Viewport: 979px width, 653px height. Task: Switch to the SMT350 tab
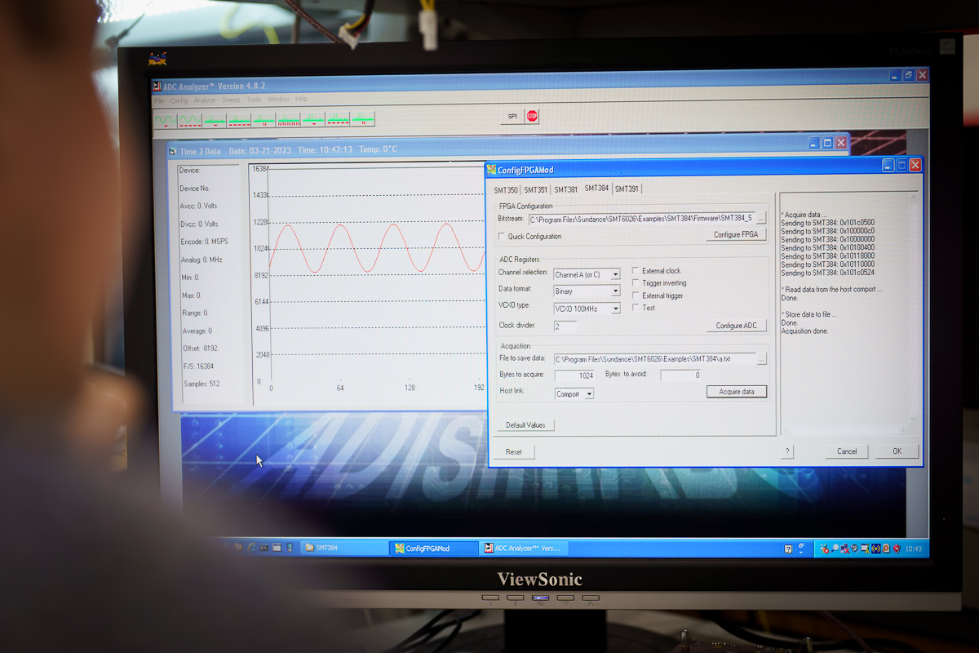point(506,190)
